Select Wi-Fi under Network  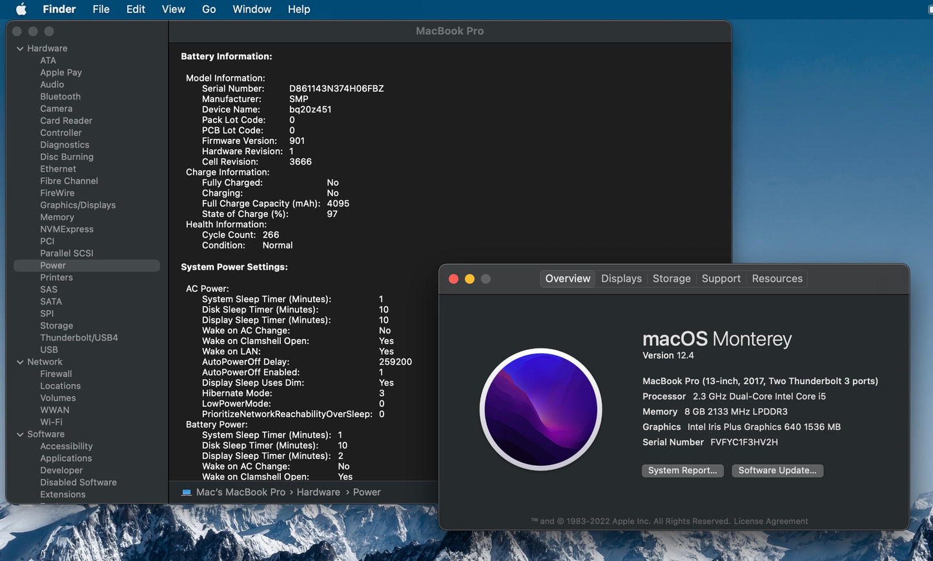coord(51,422)
